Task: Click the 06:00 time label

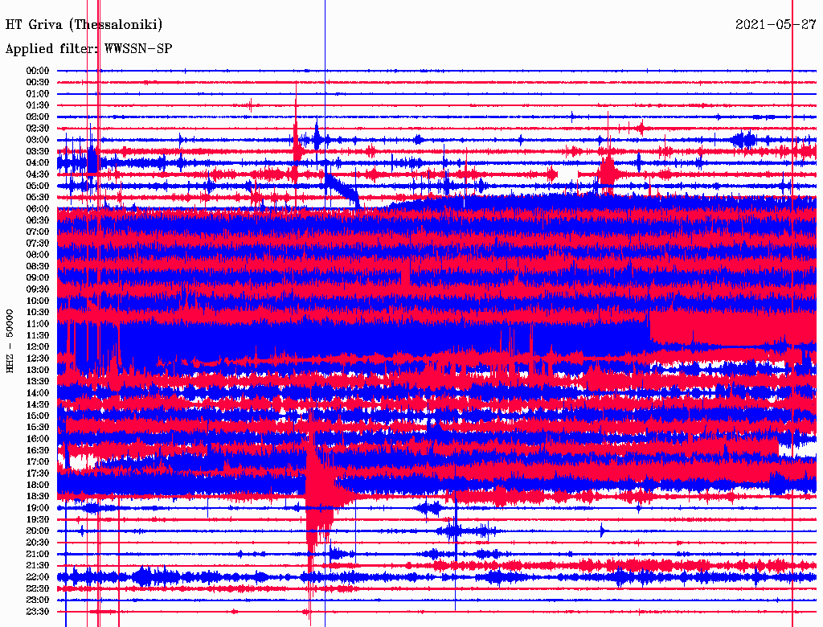Action: click(38, 208)
